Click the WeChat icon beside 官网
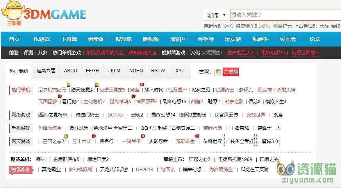341x188 pixels. click(219, 72)
